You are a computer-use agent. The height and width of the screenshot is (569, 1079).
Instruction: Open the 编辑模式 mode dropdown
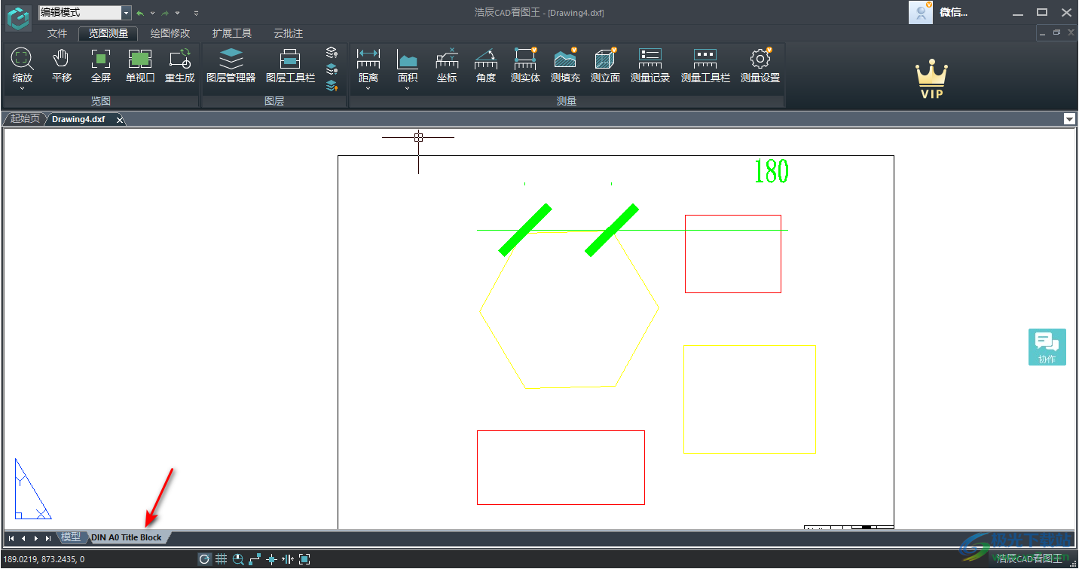(x=125, y=13)
